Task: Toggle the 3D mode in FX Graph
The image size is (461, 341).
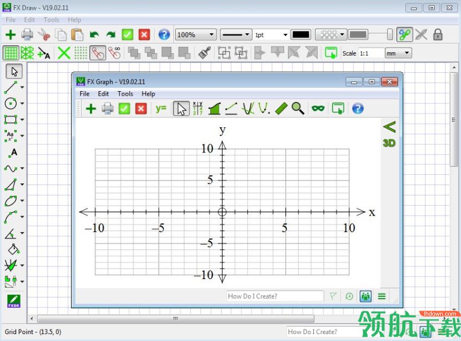Action: point(389,143)
